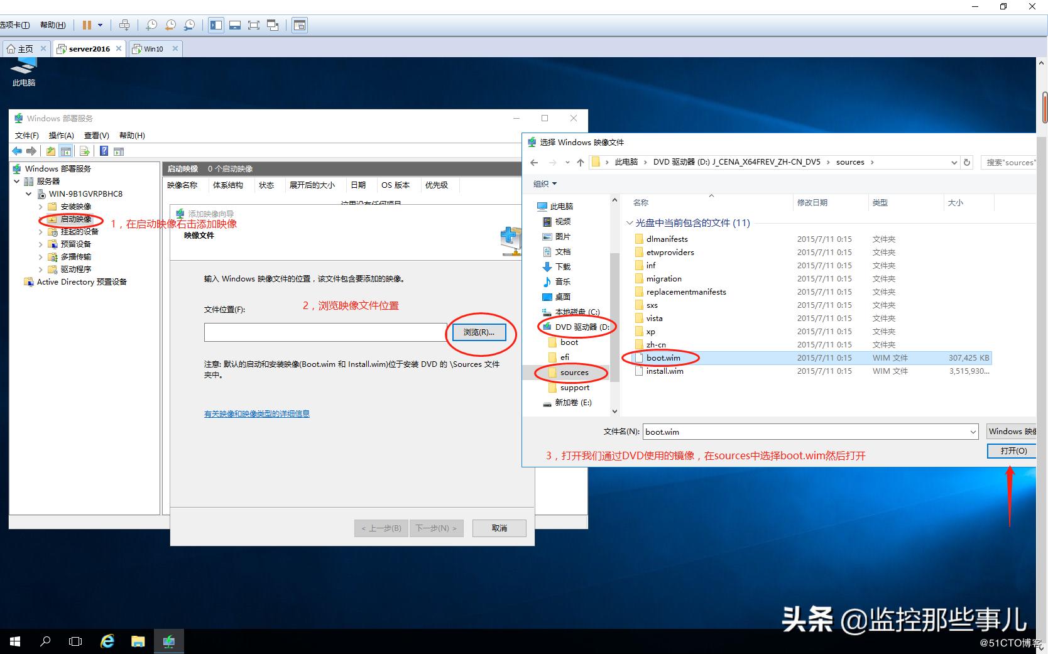
Task: Collapse the WIN-9B1GVRPBHC8 server node
Action: 28,193
